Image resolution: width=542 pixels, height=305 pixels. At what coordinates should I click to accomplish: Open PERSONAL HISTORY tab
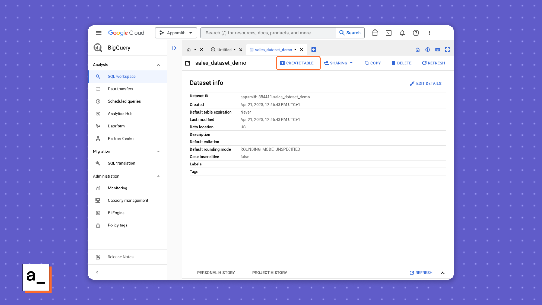pos(216,273)
